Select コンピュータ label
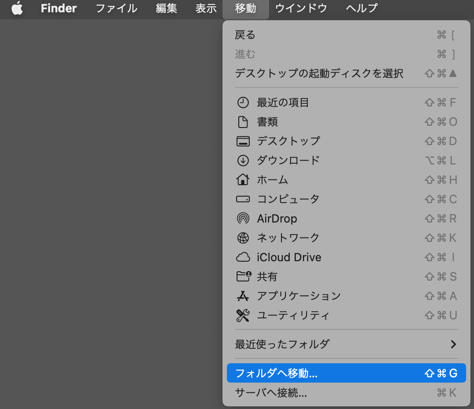 click(x=288, y=199)
